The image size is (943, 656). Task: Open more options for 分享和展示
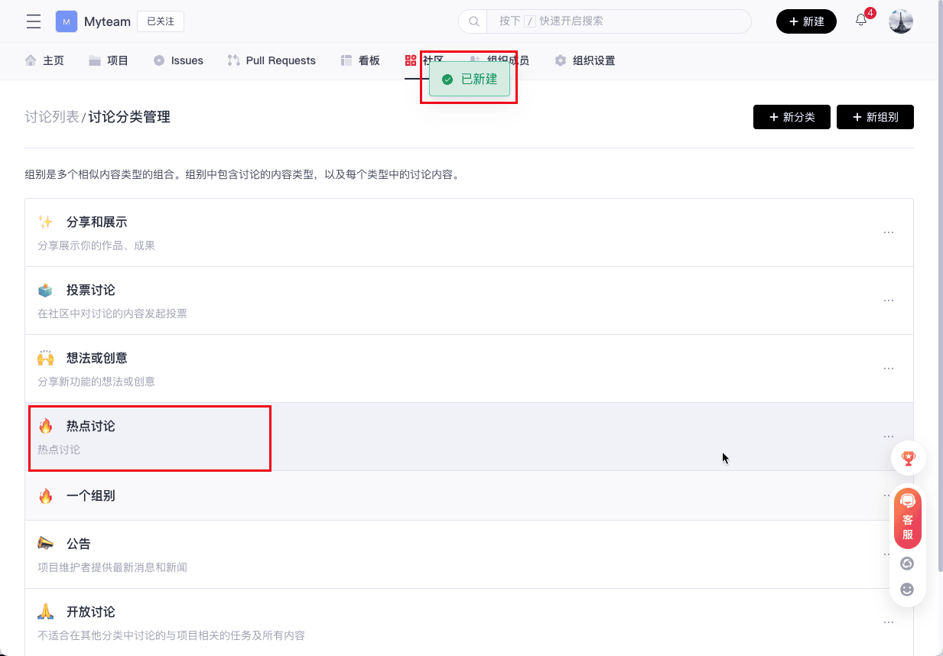click(888, 232)
